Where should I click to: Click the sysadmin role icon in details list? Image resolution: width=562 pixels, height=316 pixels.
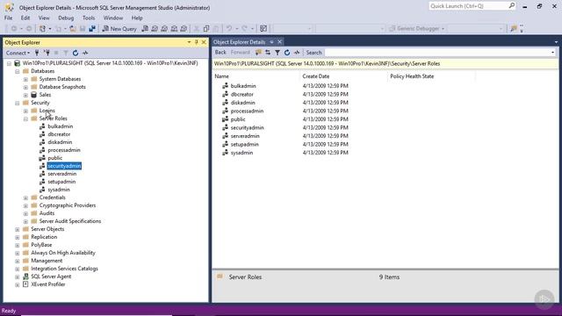(225, 153)
